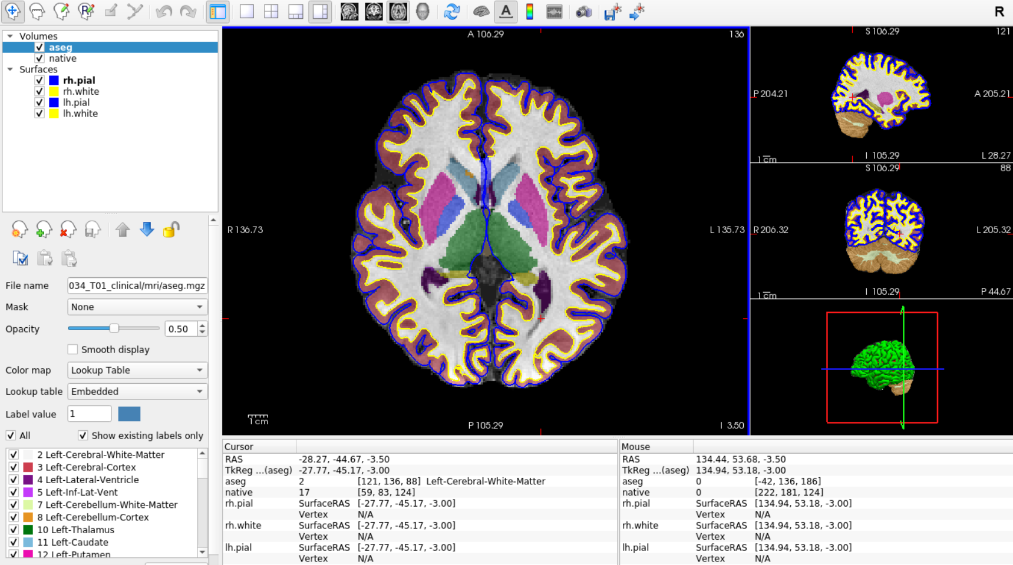Screen dimensions: 1013x565
Task: Toggle the annotation text 'A' icon
Action: click(506, 11)
